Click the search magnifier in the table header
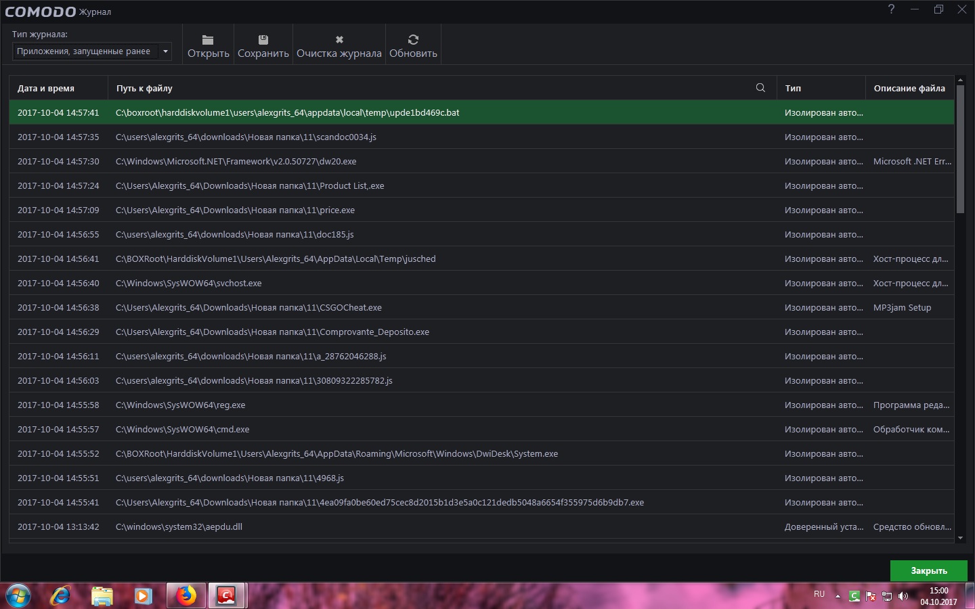Viewport: 975px width, 609px height. tap(760, 88)
